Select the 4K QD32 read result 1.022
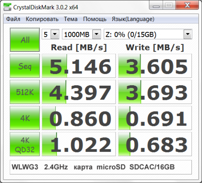The height and width of the screenshot is (183, 202). [x=79, y=144]
